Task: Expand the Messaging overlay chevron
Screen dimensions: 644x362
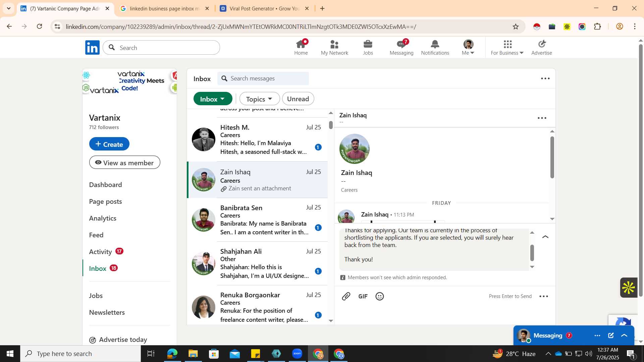Action: point(624,336)
